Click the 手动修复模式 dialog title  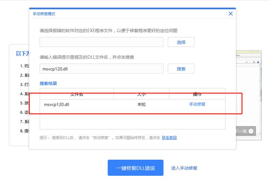[x=44, y=14]
